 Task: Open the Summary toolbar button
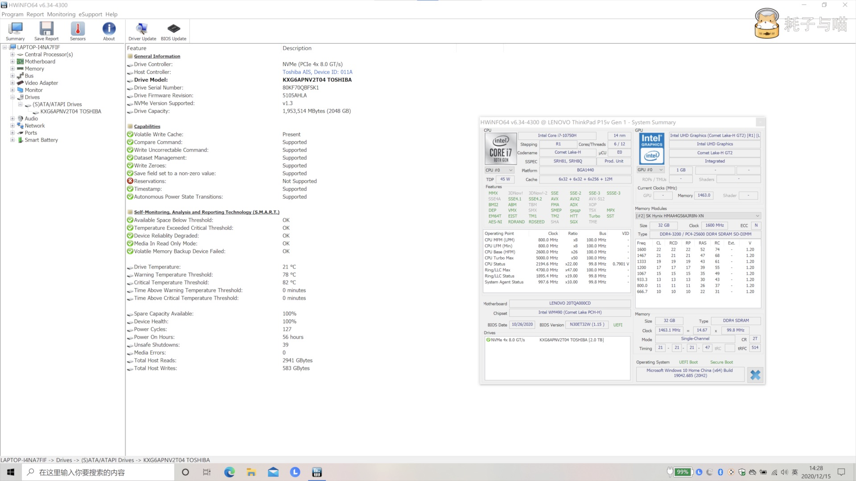pyautogui.click(x=15, y=32)
